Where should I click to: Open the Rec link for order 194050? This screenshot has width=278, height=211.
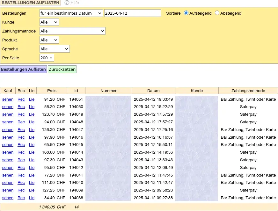(21, 107)
